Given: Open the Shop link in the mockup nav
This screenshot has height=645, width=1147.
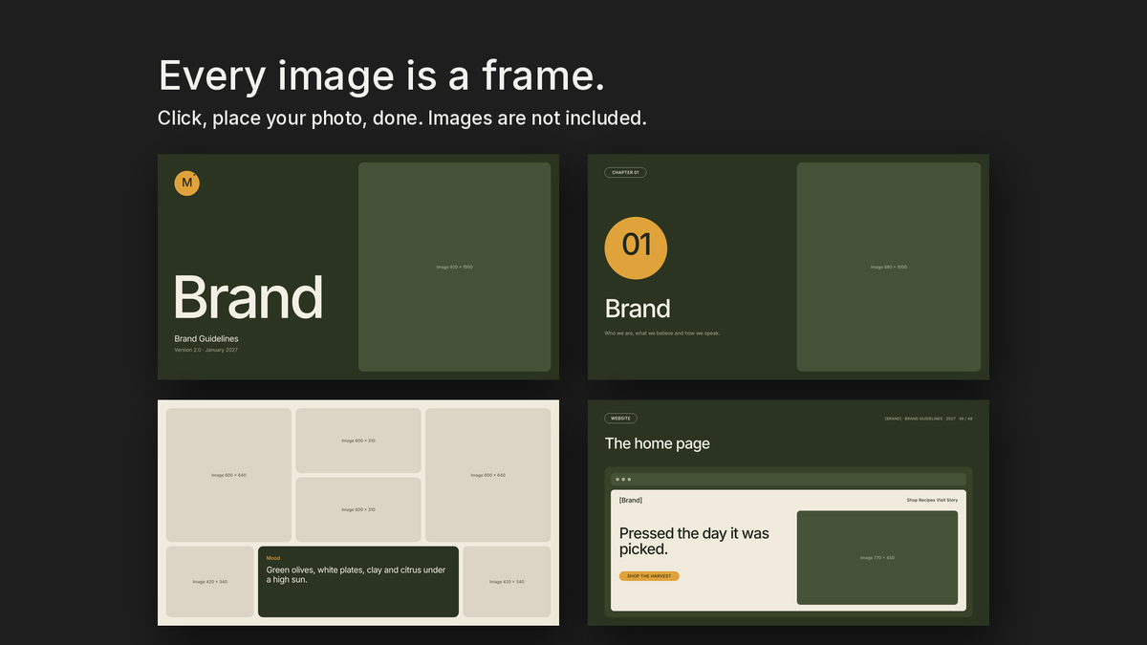Looking at the screenshot, I should click(912, 500).
